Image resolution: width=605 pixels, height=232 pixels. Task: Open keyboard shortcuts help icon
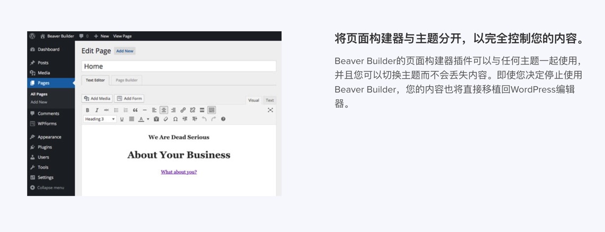(x=223, y=119)
